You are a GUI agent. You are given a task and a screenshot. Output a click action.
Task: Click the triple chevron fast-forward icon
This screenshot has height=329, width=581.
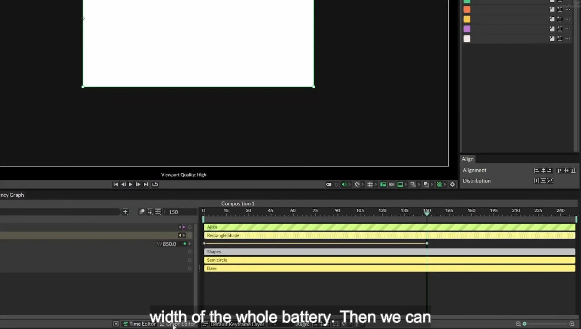[392, 184]
